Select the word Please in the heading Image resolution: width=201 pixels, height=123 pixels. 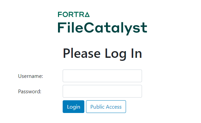point(82,53)
